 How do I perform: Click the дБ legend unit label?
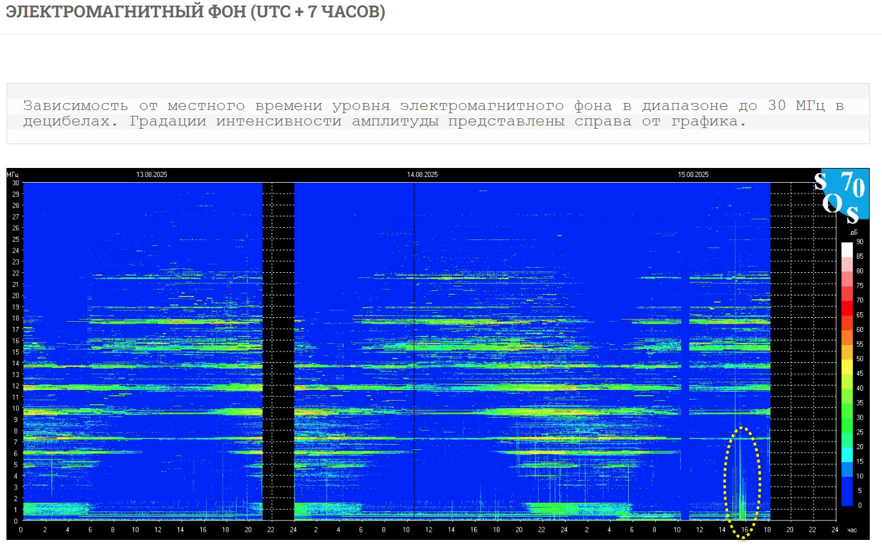854,232
